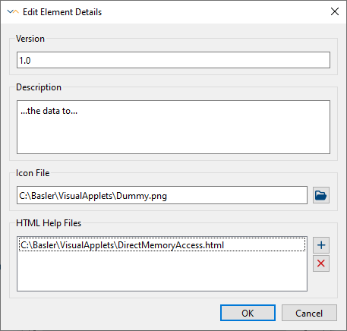Add a new HTML help file

(321, 245)
